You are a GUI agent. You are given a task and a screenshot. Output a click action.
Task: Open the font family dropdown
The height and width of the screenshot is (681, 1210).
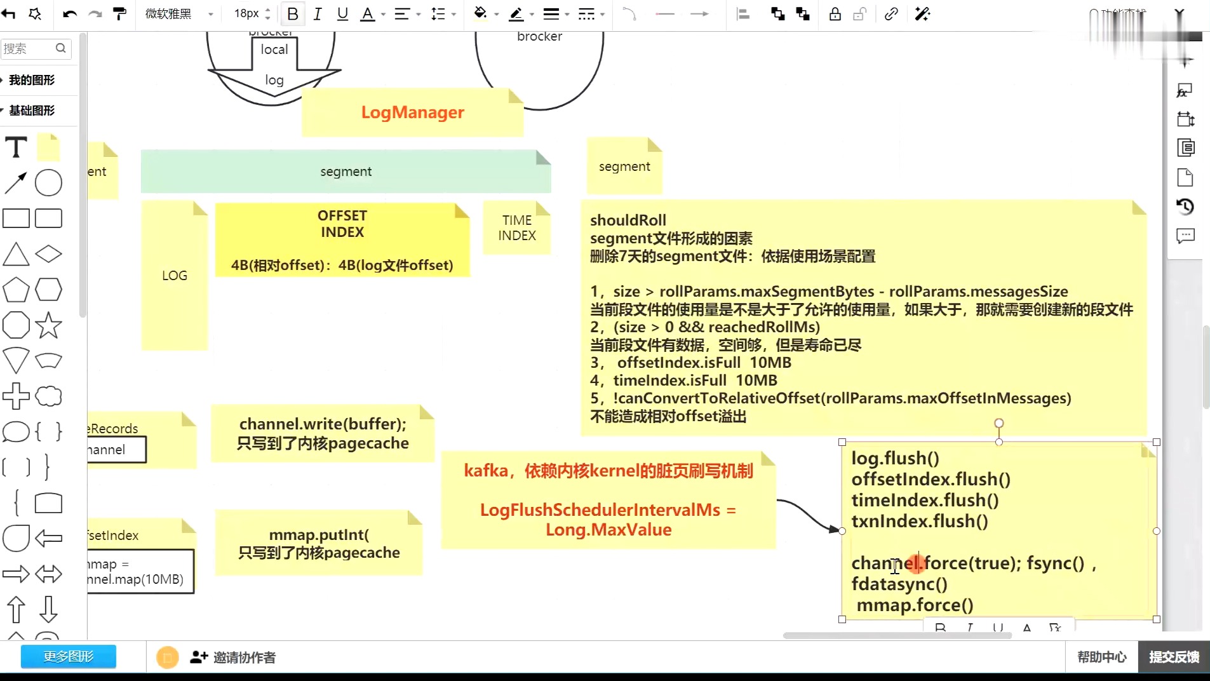[x=179, y=14]
